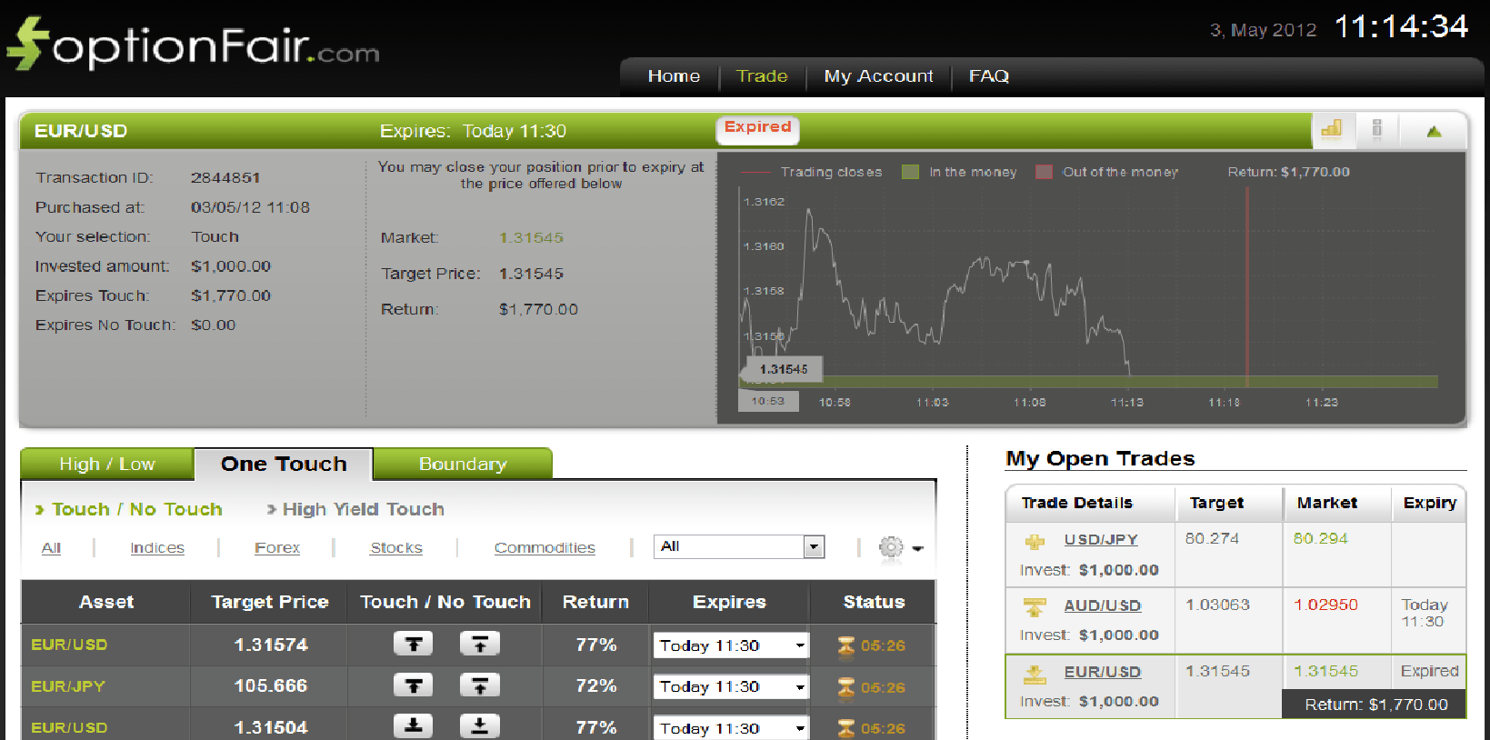Open the 'All' asset filter dropdown
The height and width of the screenshot is (740, 1490).
coord(814,546)
